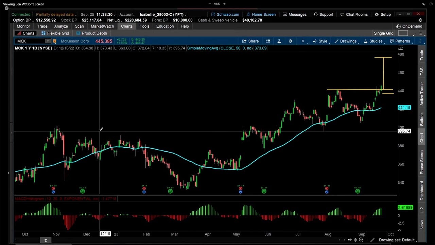
Task: Select the Single Grid layout box
Action: pos(403,33)
